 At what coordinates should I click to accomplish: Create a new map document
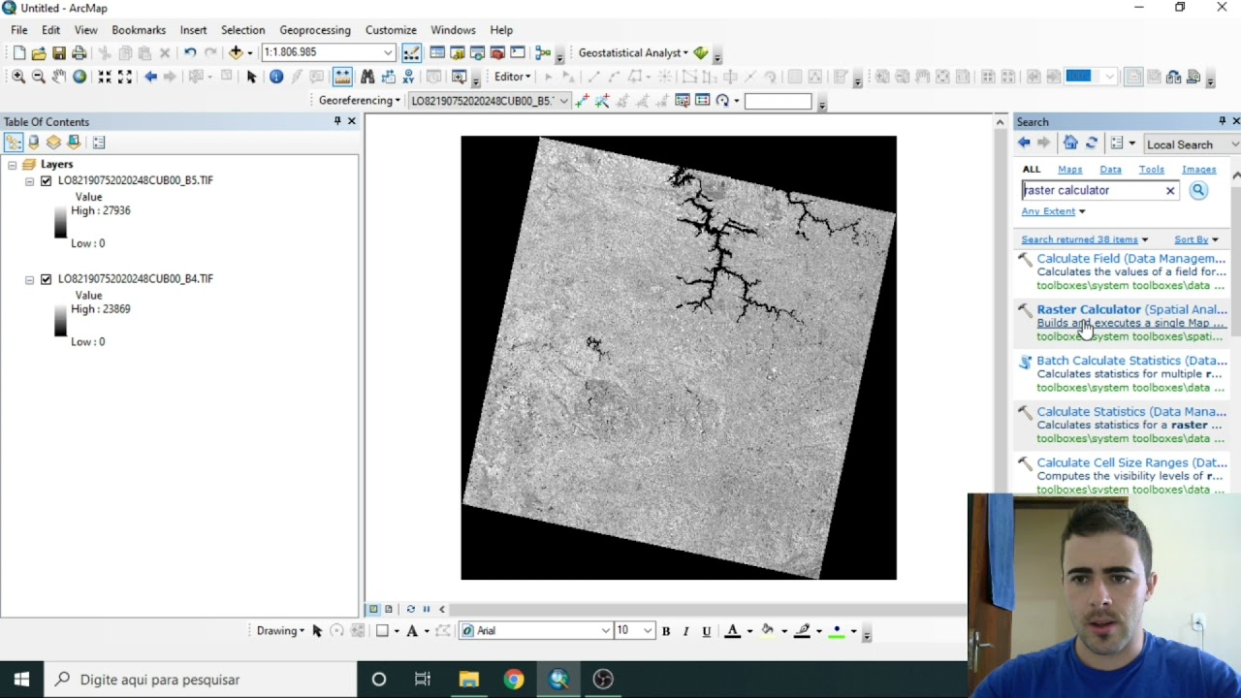[19, 52]
